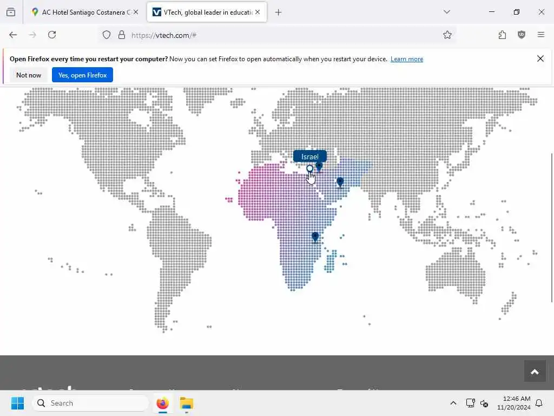
Task: Open the notifications bell icon
Action: click(x=539, y=403)
